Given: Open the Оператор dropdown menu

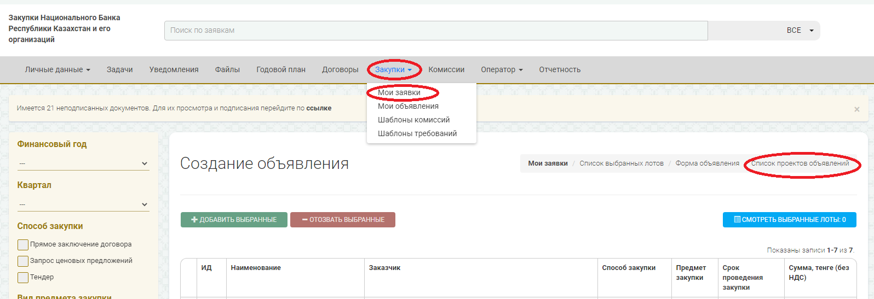Looking at the screenshot, I should click(502, 69).
